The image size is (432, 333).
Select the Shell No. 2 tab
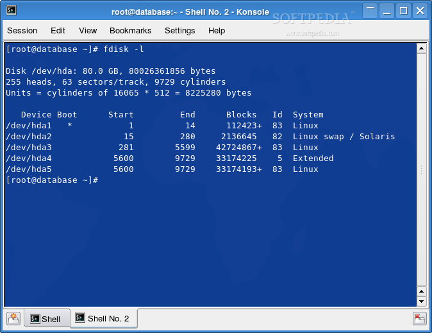[x=103, y=318]
